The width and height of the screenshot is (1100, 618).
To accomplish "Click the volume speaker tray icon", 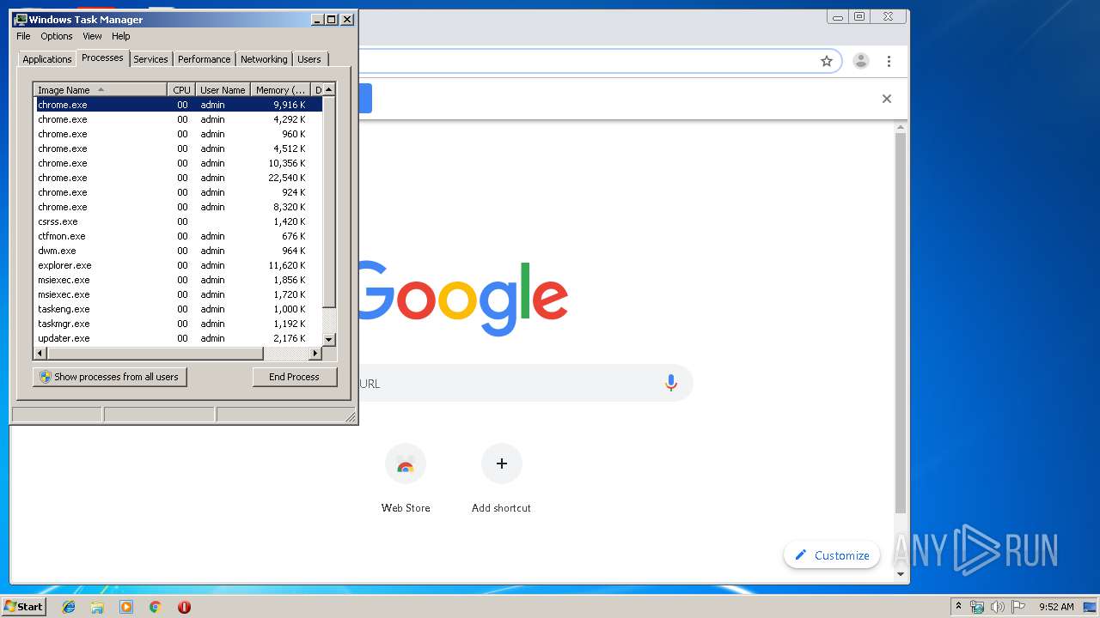I will (x=998, y=607).
